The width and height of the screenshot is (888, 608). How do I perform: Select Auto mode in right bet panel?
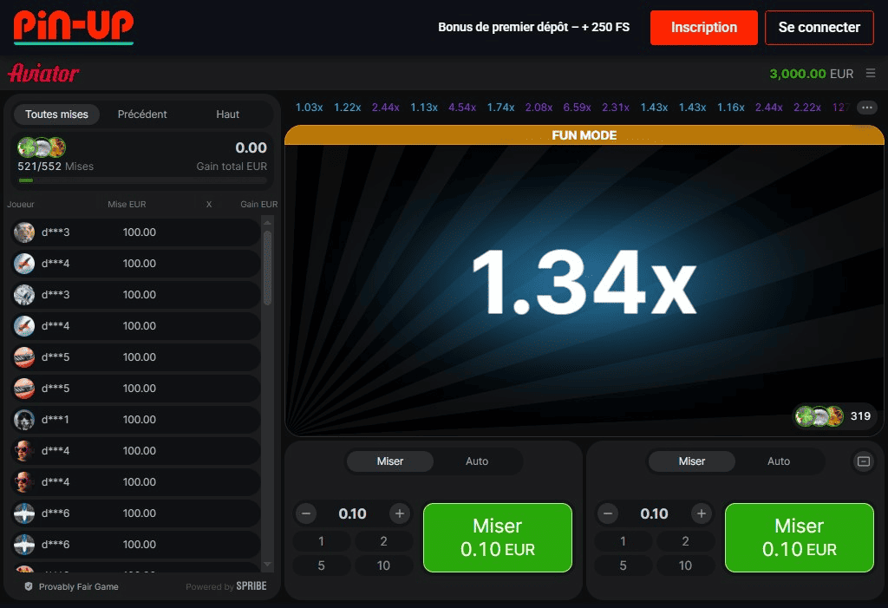pyautogui.click(x=779, y=461)
